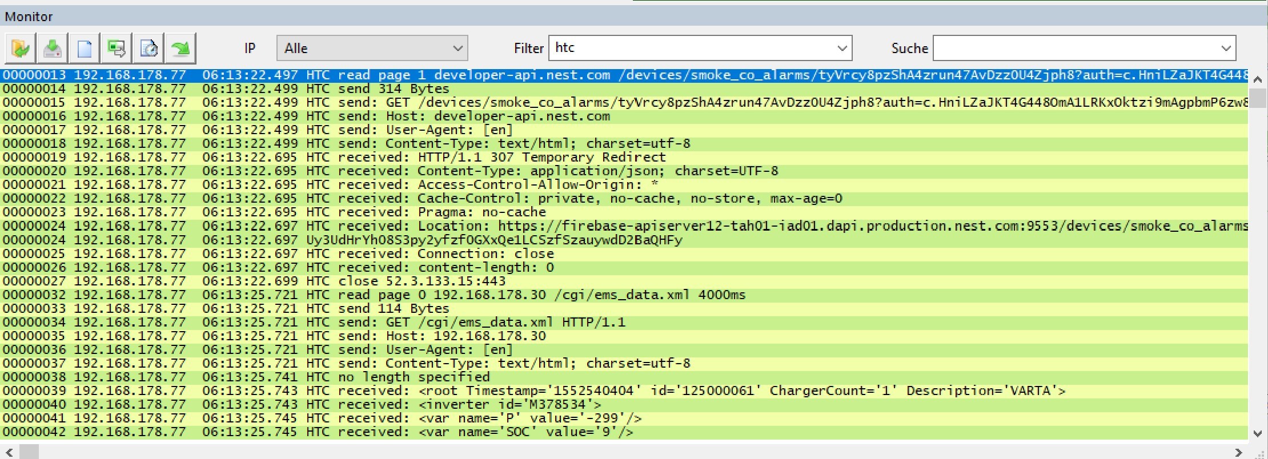Click the horizontal scrollbar left arrow

tap(9, 452)
